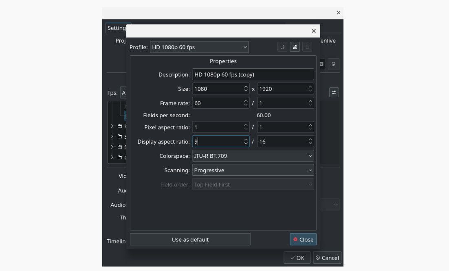Decrease the Frame rate denominator

(310, 105)
